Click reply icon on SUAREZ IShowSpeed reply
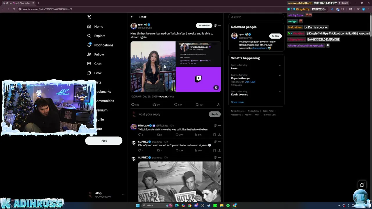The image size is (372, 209). [140, 150]
